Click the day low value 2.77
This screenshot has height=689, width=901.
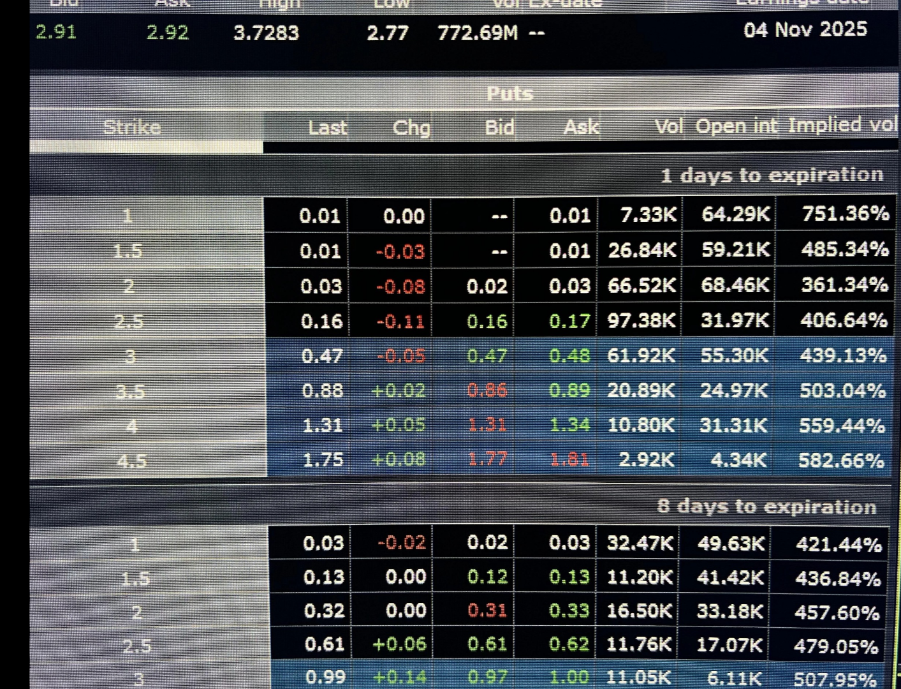click(387, 33)
